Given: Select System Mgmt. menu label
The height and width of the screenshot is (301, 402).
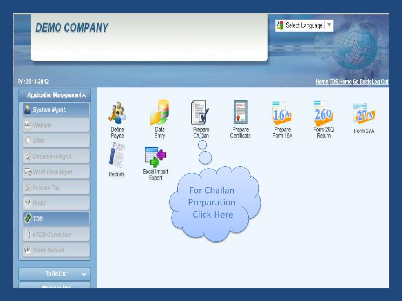Looking at the screenshot, I should coord(49,110).
